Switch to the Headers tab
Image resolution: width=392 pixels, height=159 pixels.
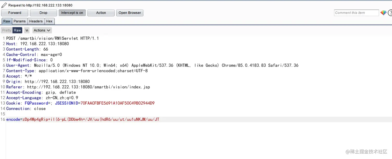coord(36,21)
